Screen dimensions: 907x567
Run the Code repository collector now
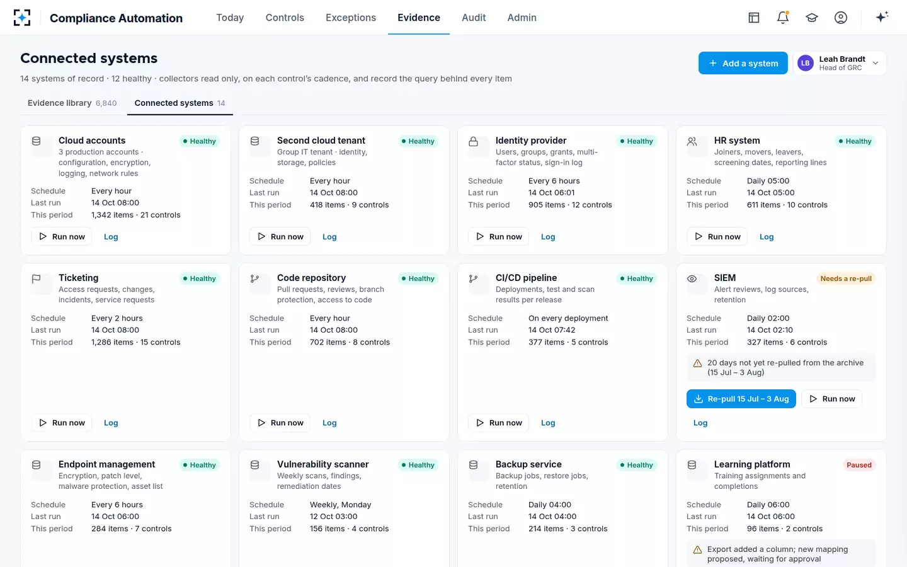280,423
